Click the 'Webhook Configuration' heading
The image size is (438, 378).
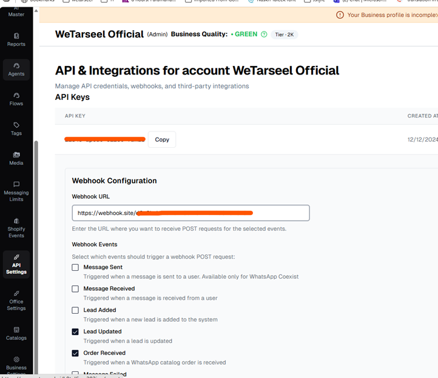tap(114, 181)
